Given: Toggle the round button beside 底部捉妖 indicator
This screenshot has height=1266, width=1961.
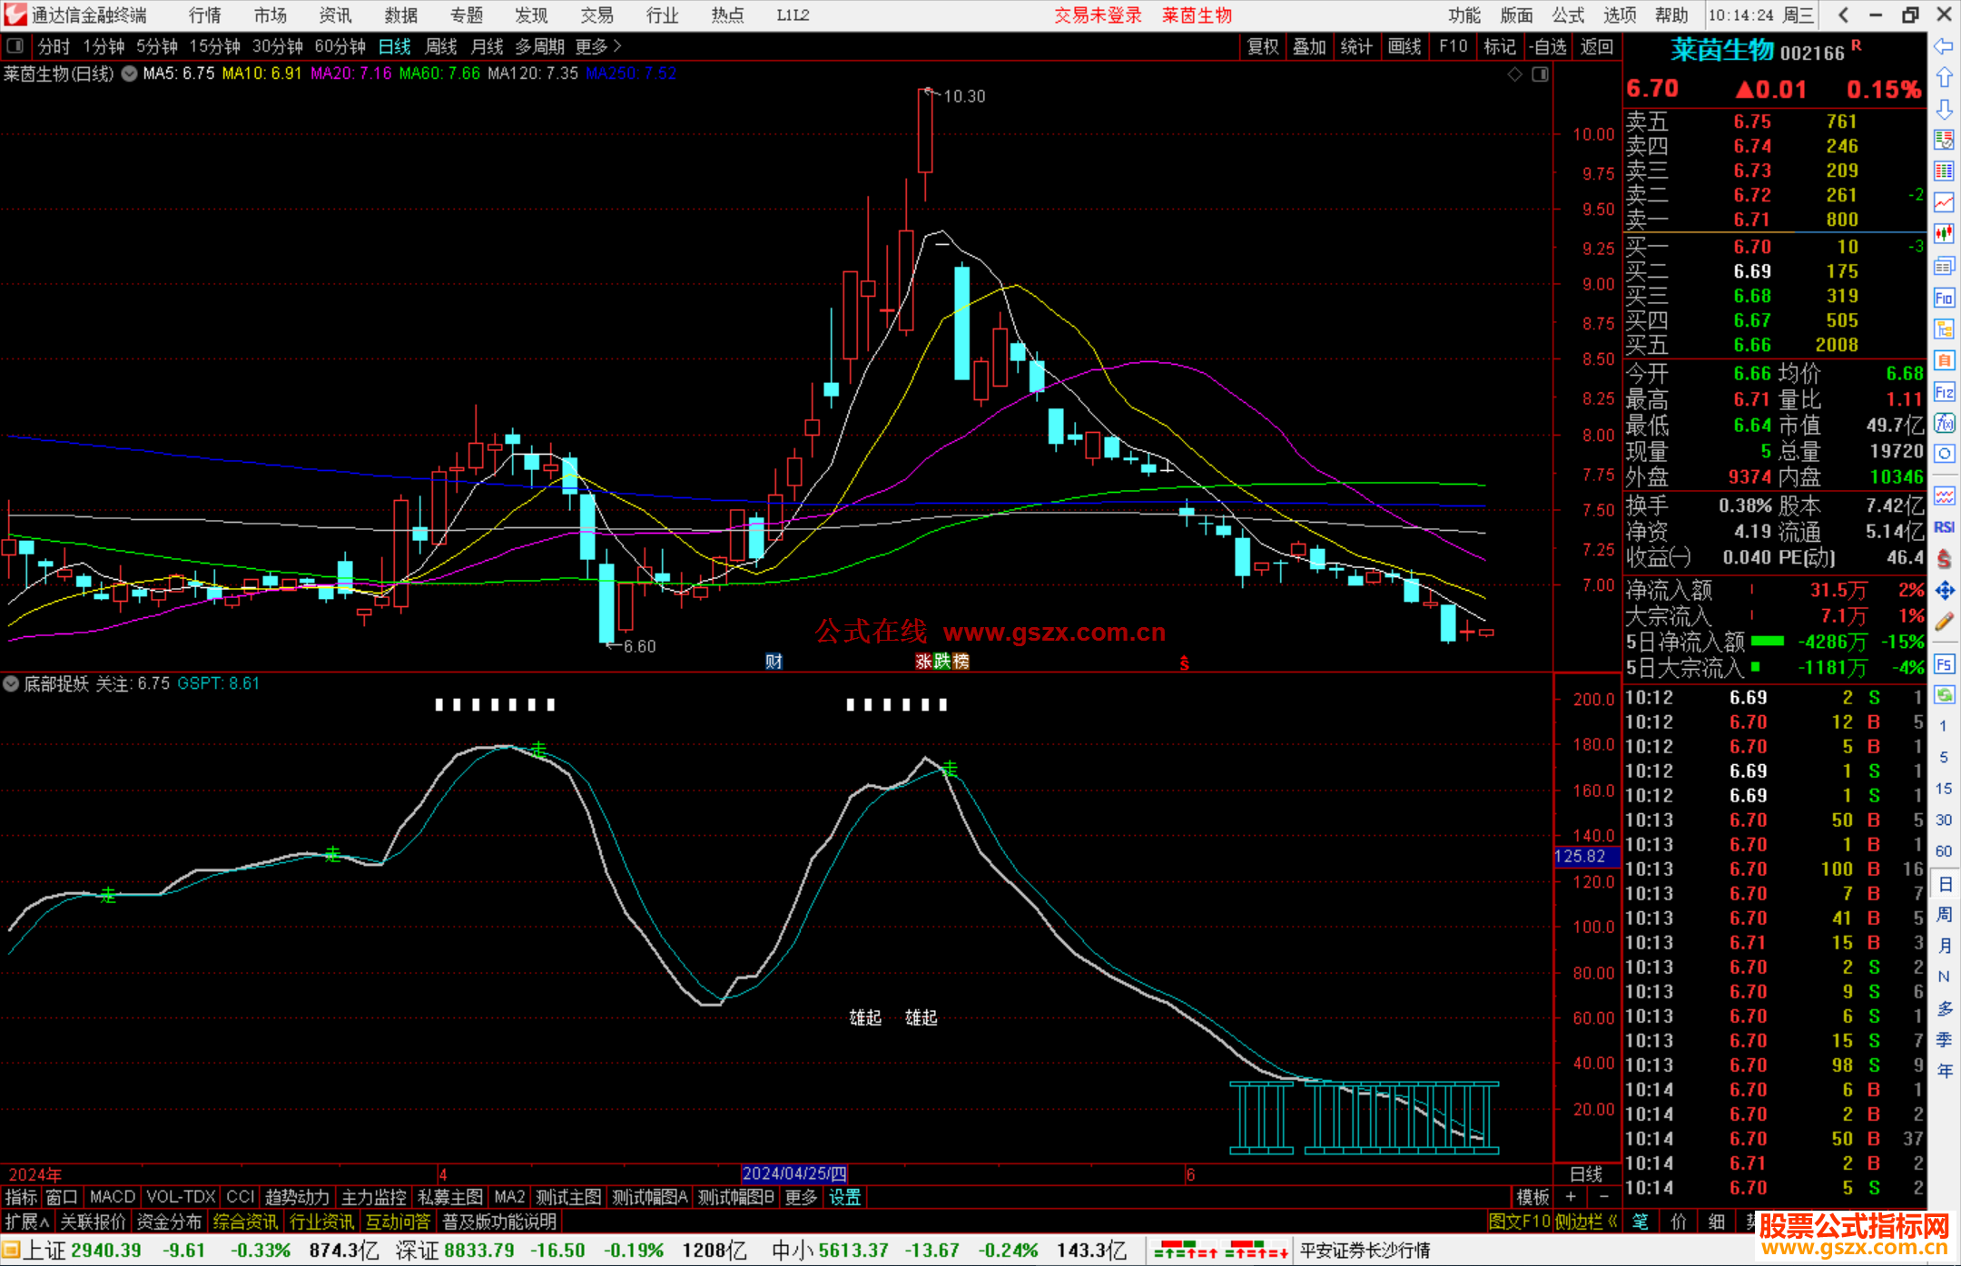Looking at the screenshot, I should click(11, 683).
